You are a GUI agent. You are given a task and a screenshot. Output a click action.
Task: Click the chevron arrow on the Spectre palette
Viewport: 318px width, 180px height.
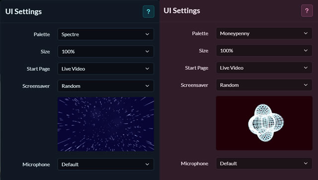[147, 34]
